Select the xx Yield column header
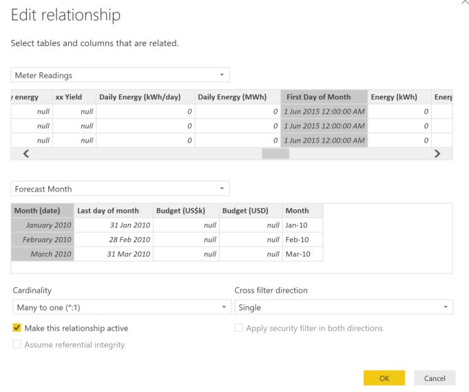469x392 pixels. click(74, 97)
